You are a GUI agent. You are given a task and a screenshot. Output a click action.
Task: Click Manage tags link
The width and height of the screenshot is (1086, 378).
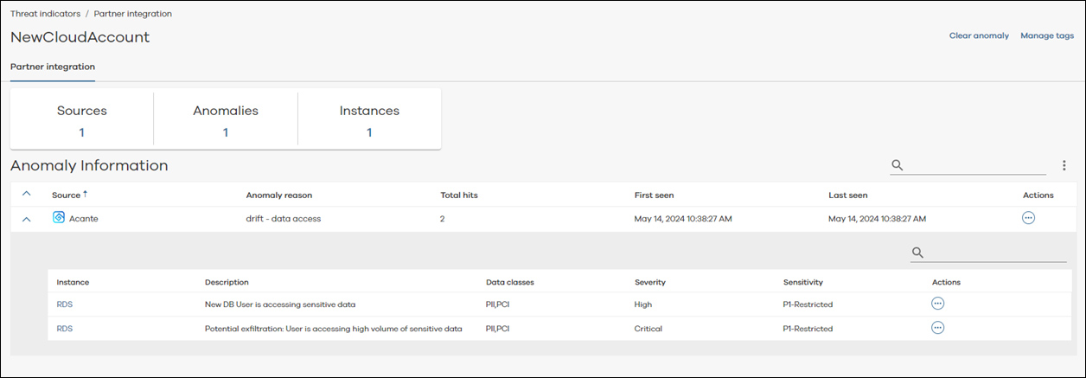coord(1047,35)
